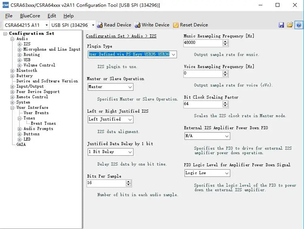Click the I2S breadcrumb link
The image size is (304, 229).
click(x=153, y=36)
